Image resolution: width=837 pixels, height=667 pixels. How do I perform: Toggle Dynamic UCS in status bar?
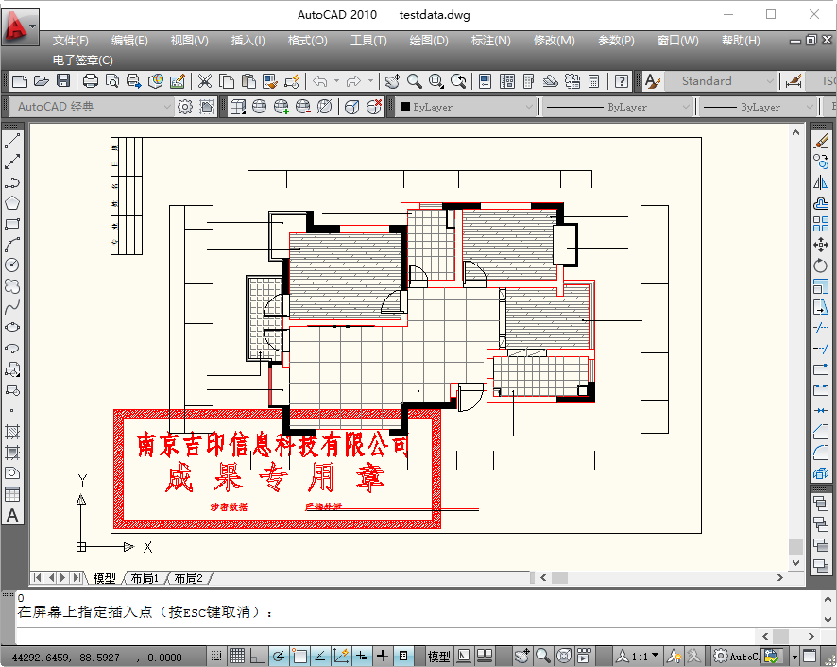(341, 656)
